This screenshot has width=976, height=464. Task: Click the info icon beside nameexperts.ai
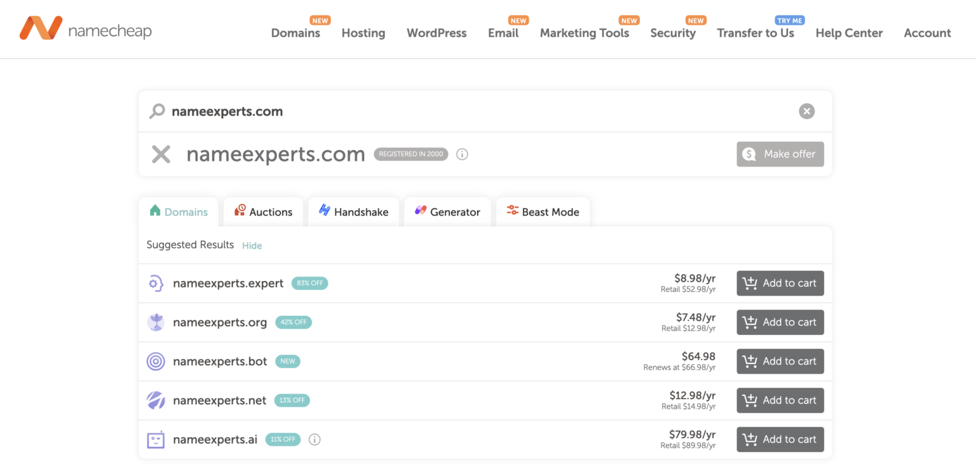(x=315, y=439)
